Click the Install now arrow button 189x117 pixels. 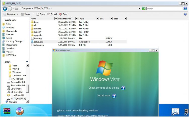pyautogui.click(x=114, y=96)
